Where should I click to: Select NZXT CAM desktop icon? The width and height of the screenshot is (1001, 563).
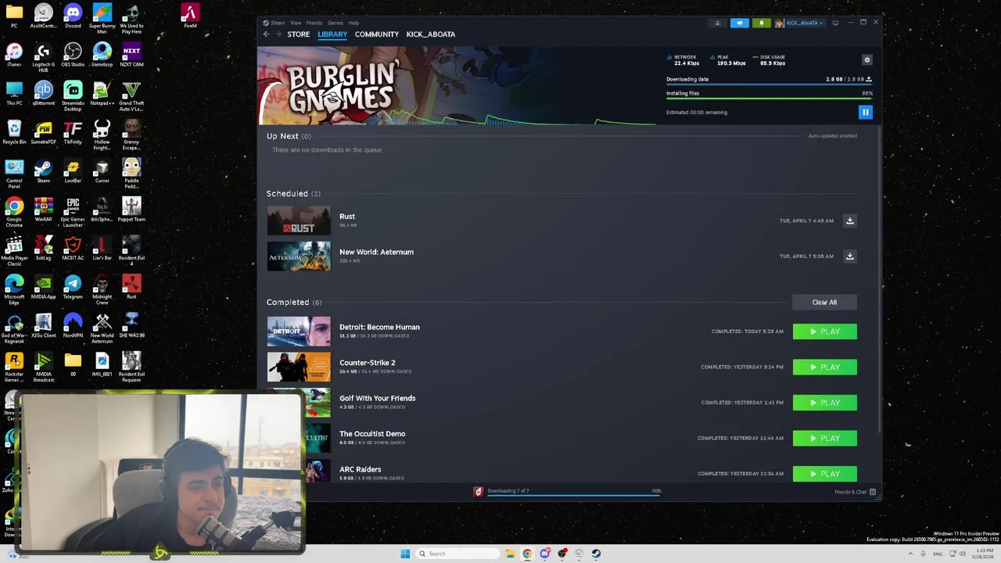pyautogui.click(x=131, y=55)
